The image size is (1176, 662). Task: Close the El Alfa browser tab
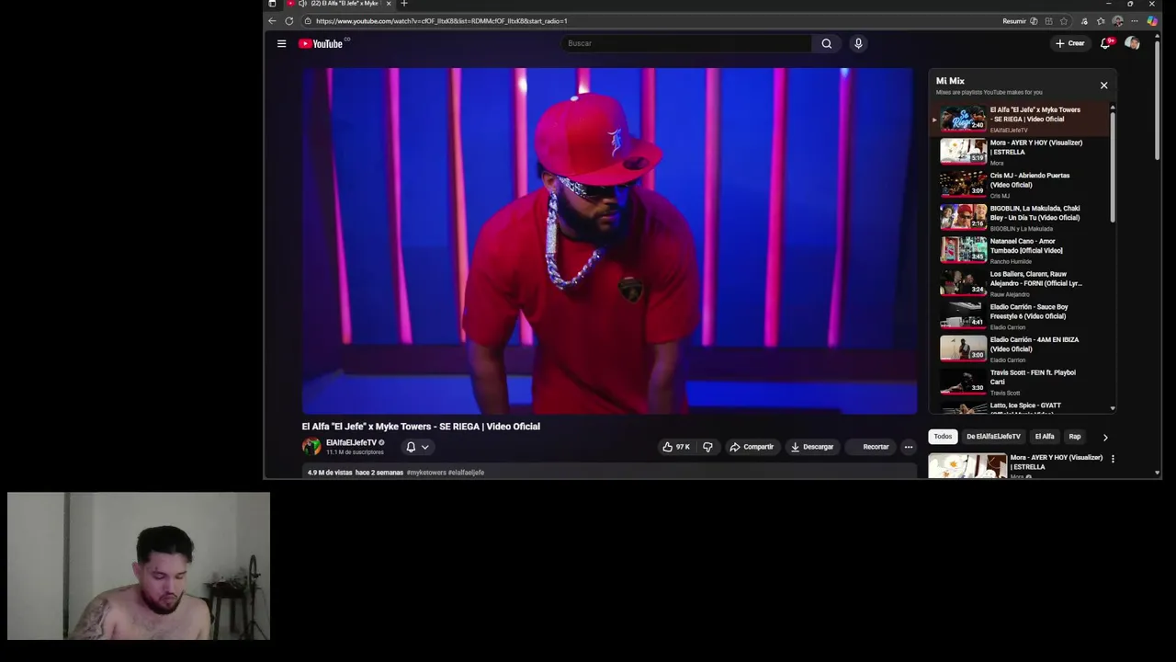click(x=389, y=4)
